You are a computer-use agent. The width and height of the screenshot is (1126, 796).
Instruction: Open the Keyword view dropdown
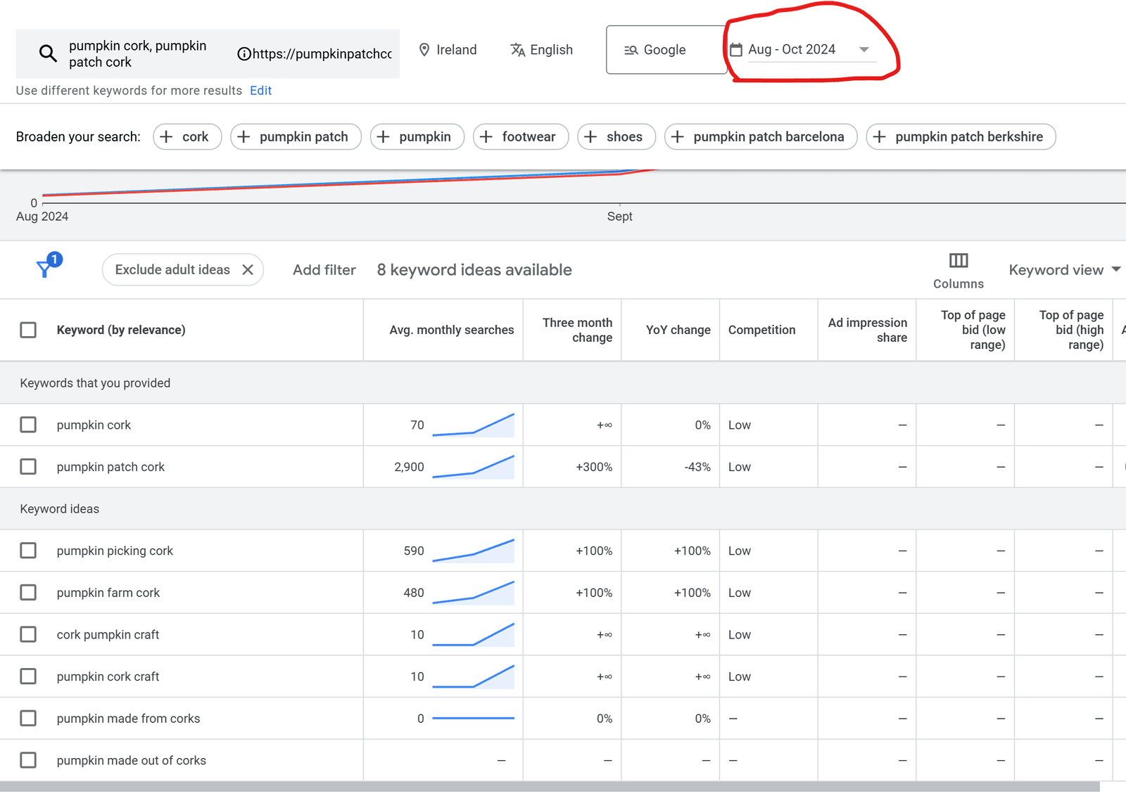[1064, 270]
